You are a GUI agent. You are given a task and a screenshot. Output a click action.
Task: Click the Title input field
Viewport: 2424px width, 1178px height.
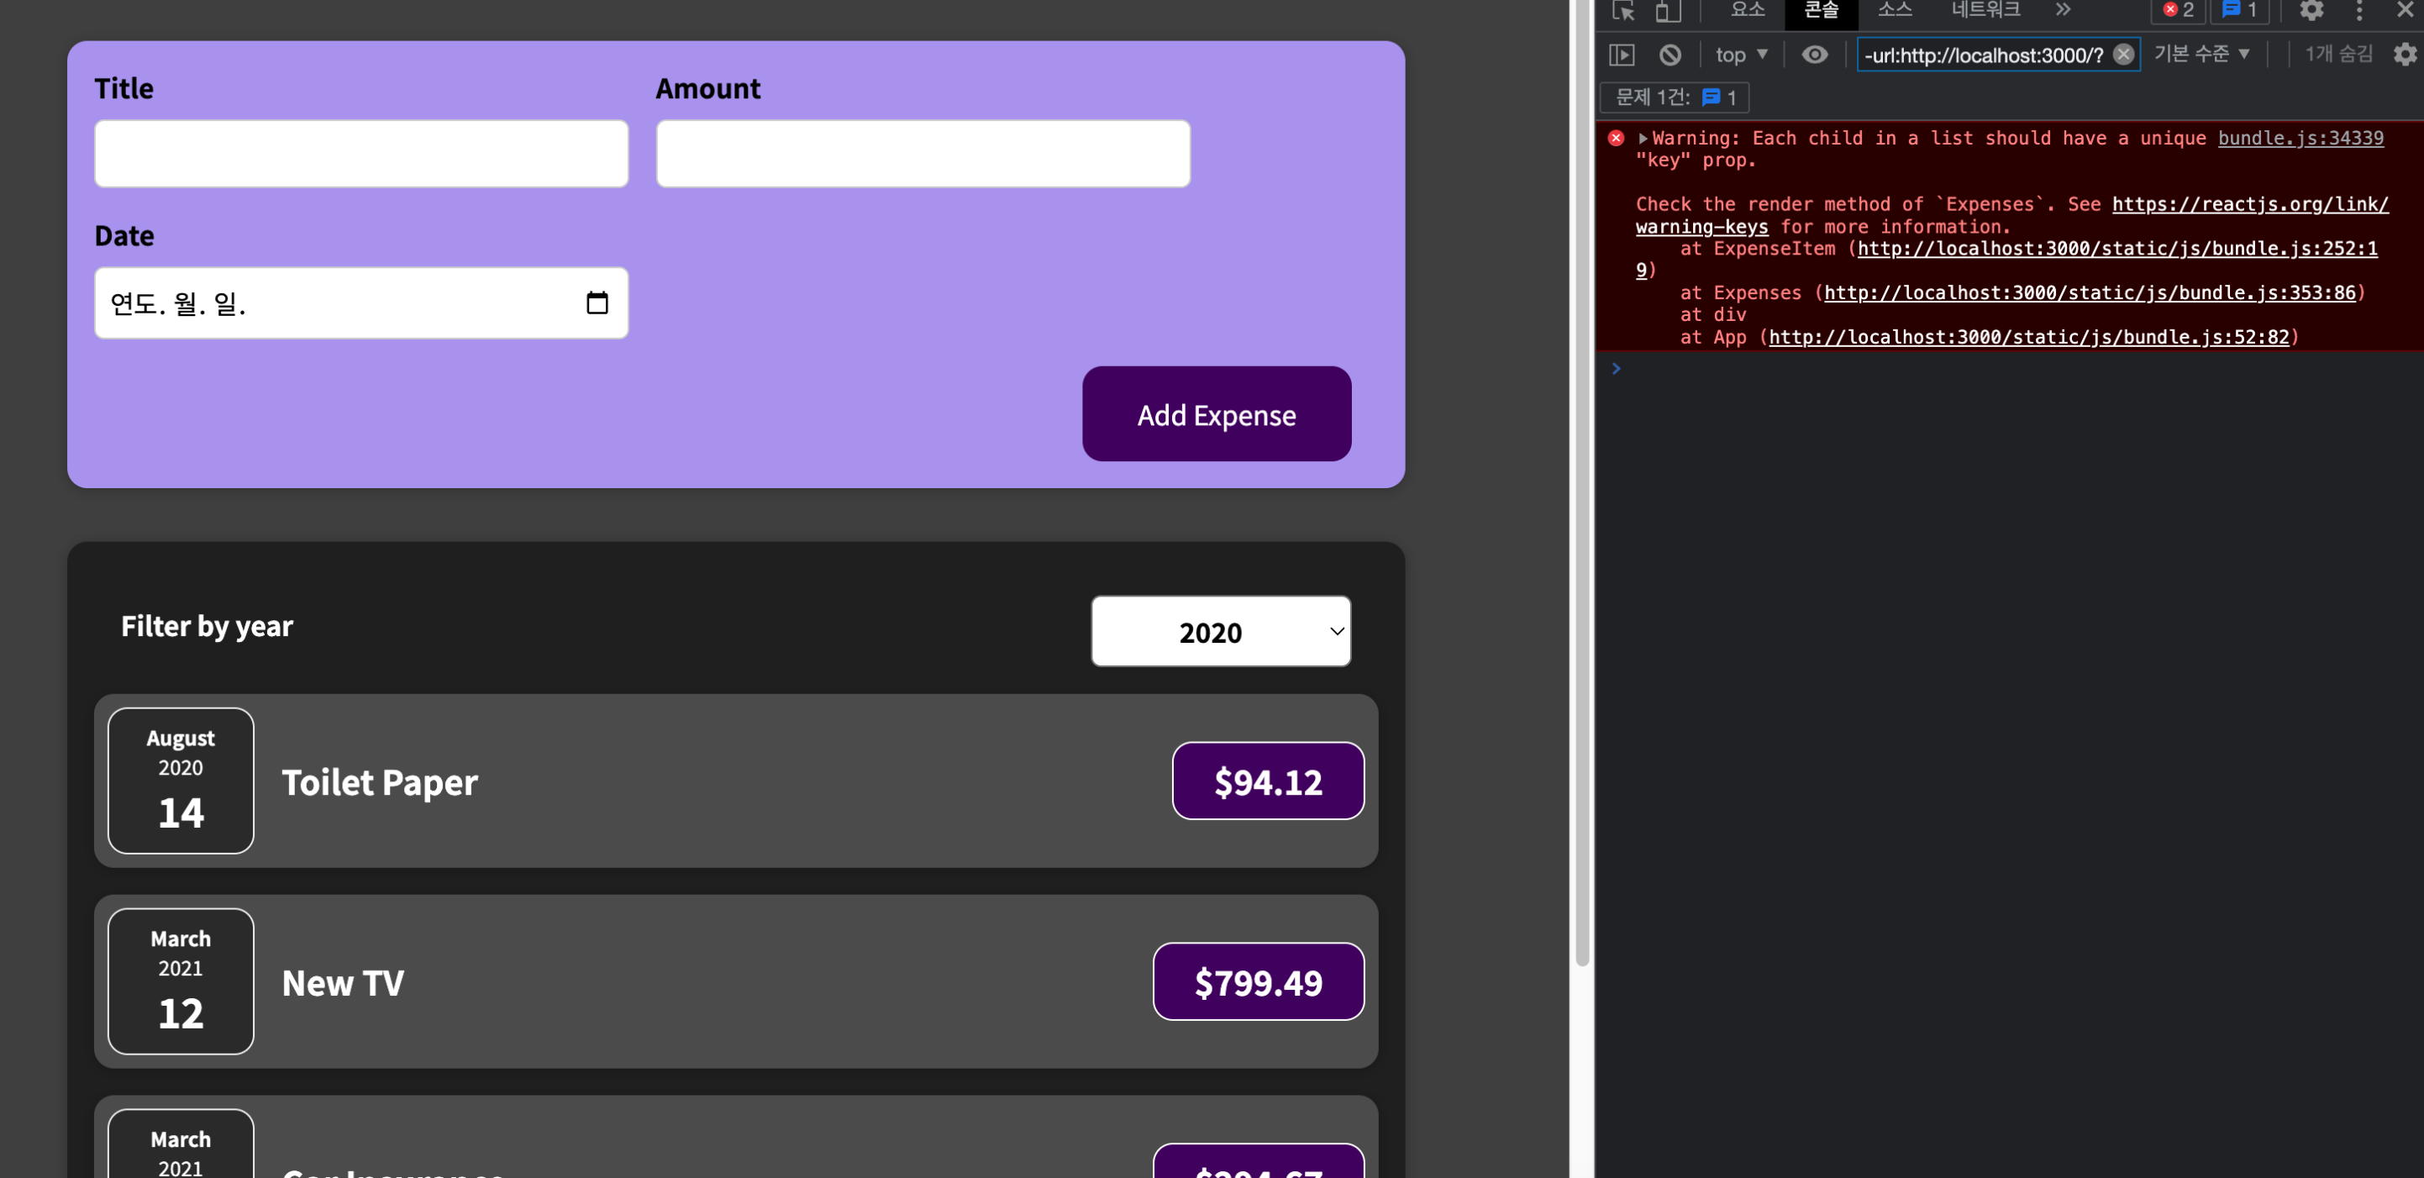click(361, 154)
